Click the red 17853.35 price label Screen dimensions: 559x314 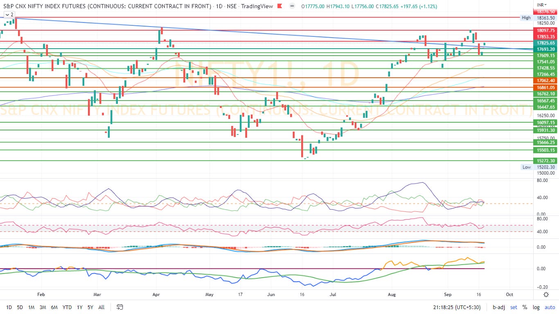click(546, 36)
